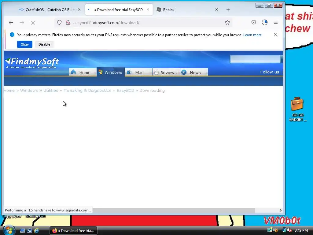Close the CutefishOS tab
Screen dimensions: 313x235
[79, 9]
